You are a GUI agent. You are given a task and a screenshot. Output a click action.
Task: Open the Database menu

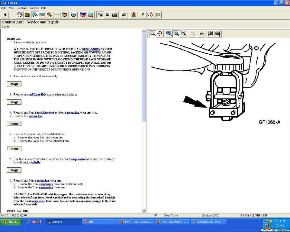pos(22,8)
